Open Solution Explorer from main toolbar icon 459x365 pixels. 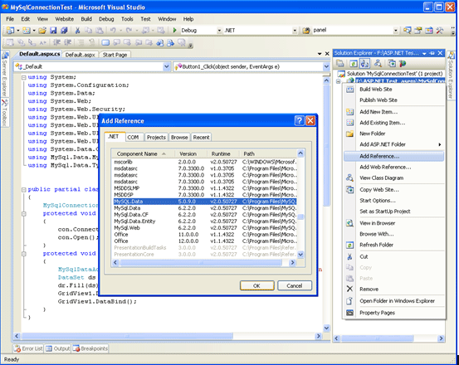[x=408, y=30]
